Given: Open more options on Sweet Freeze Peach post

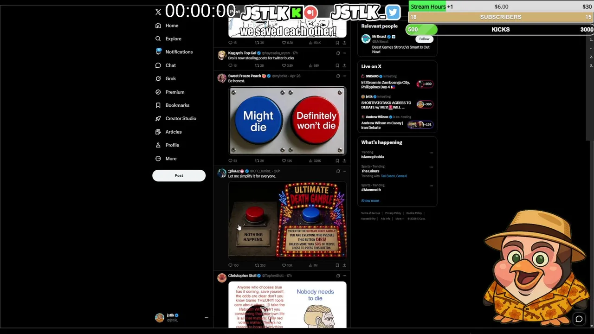Looking at the screenshot, I should click(344, 76).
